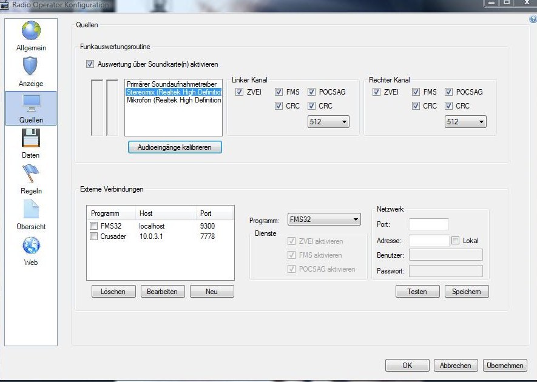Select Mikrofon (Realtek High Definition) entry

click(174, 101)
